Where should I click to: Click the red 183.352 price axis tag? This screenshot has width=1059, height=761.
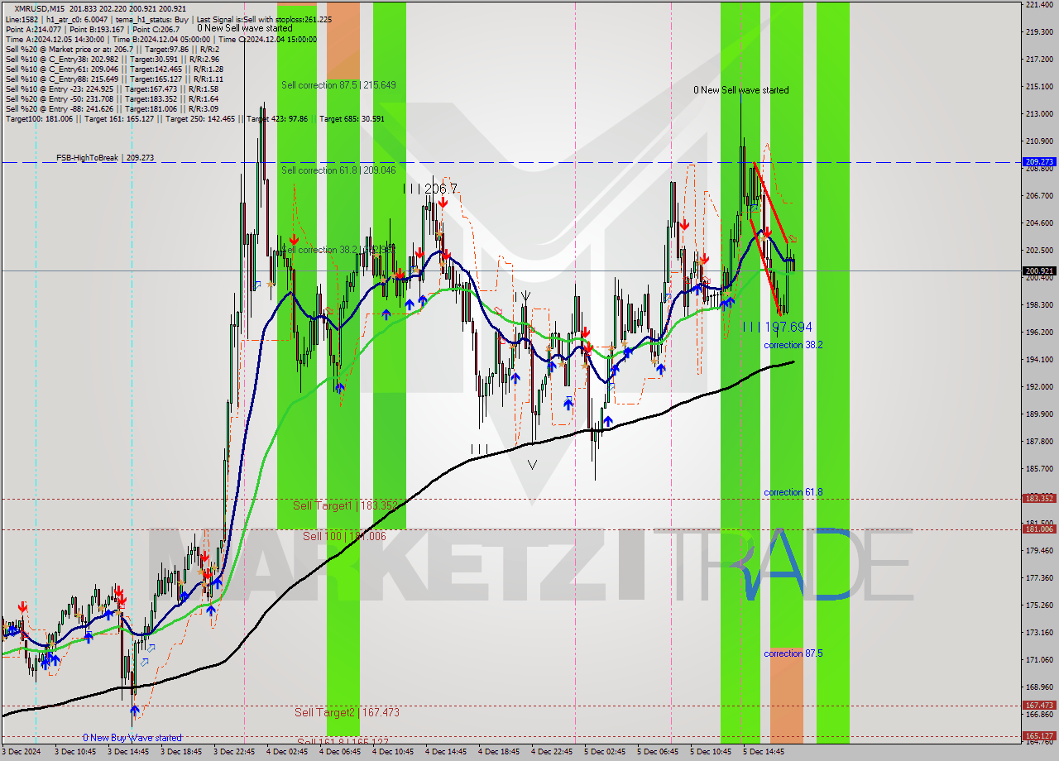1039,499
